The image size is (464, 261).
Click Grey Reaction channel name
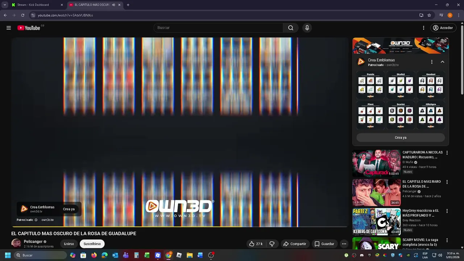tap(411, 220)
